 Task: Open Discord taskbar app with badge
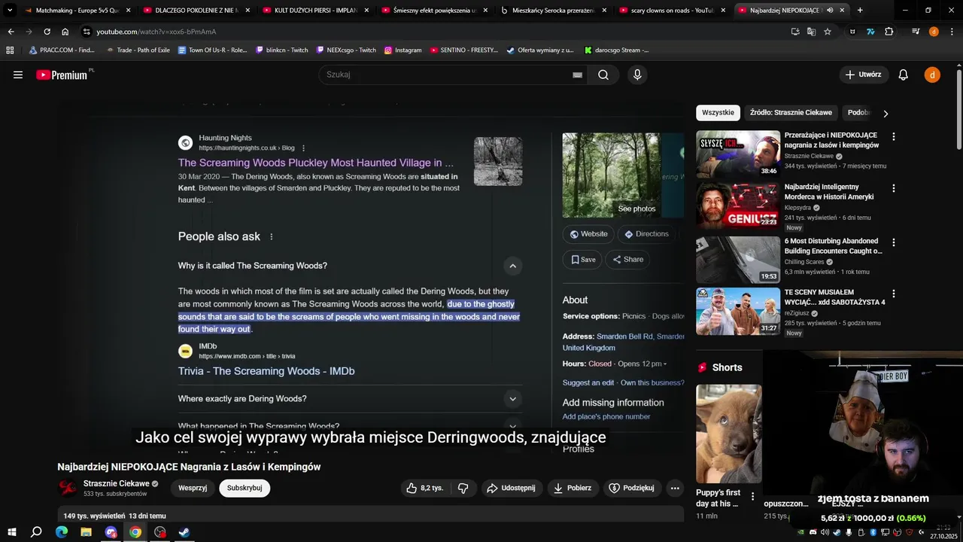(111, 532)
